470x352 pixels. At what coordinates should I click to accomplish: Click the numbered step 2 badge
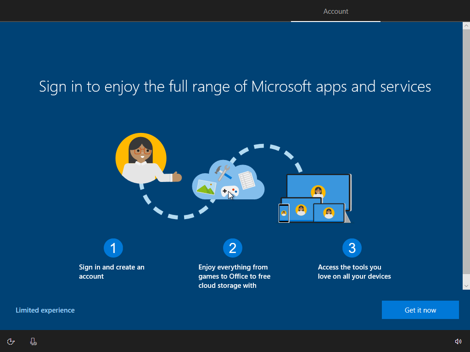(233, 247)
